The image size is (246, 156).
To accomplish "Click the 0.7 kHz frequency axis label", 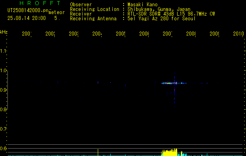I will (3, 129).
